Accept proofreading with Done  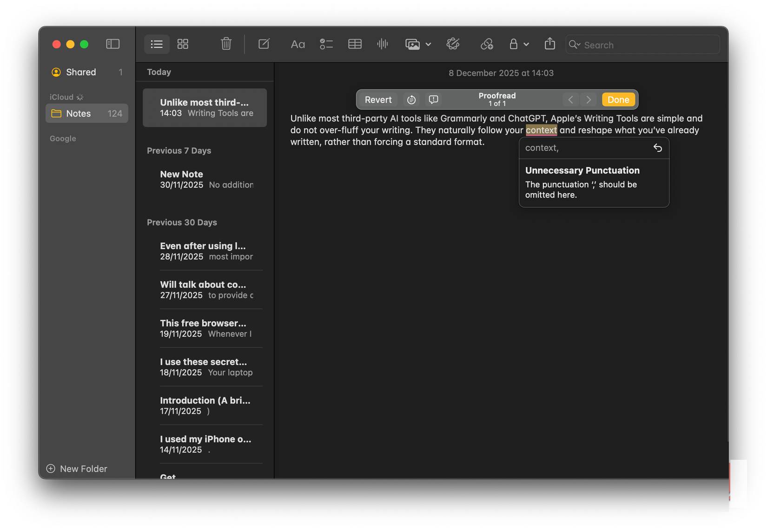pyautogui.click(x=618, y=99)
